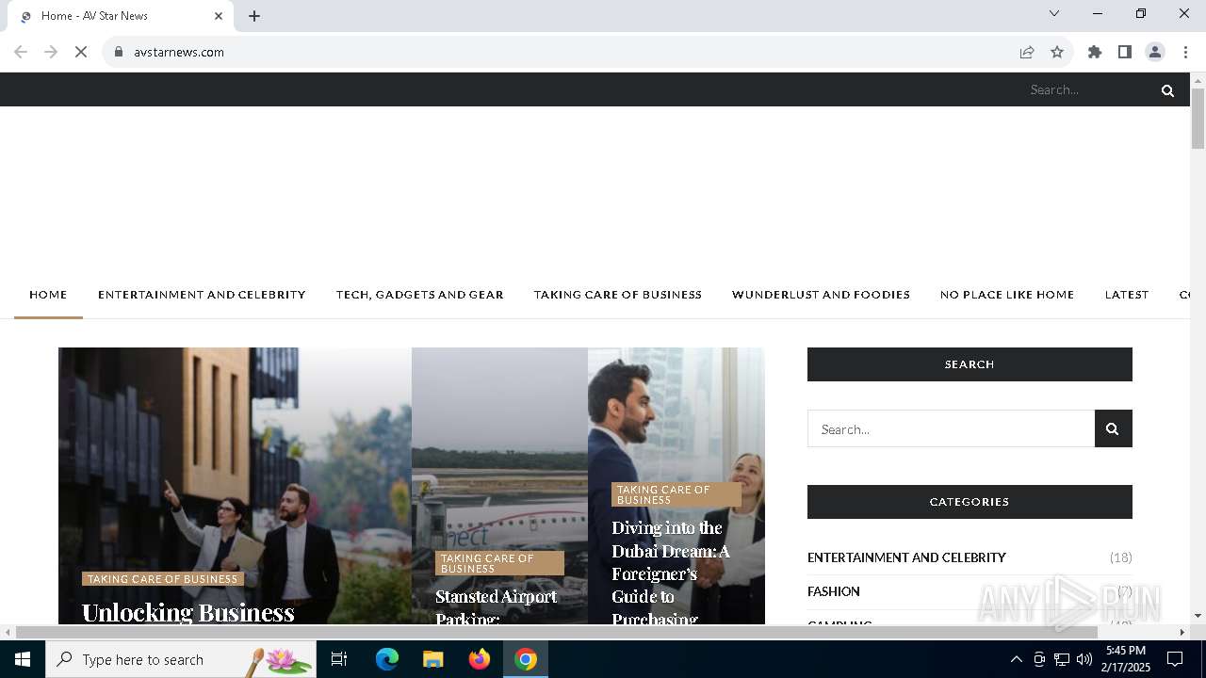Click the Home menu item

tap(48, 295)
